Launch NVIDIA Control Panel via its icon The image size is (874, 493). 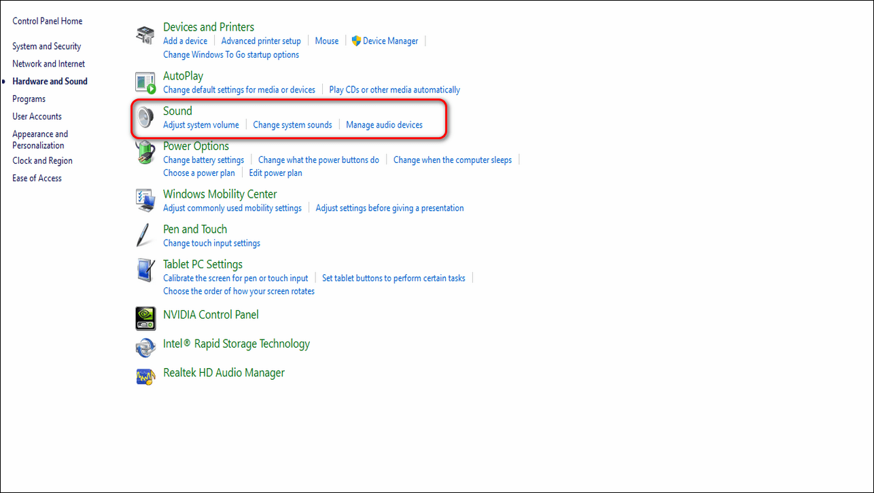tap(145, 316)
